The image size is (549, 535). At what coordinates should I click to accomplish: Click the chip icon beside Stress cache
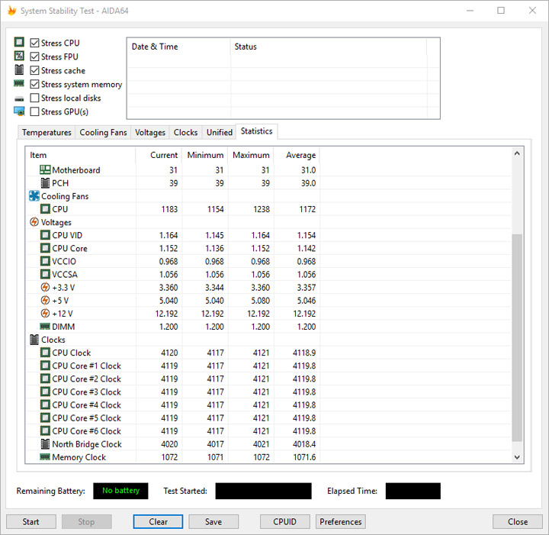[x=19, y=69]
